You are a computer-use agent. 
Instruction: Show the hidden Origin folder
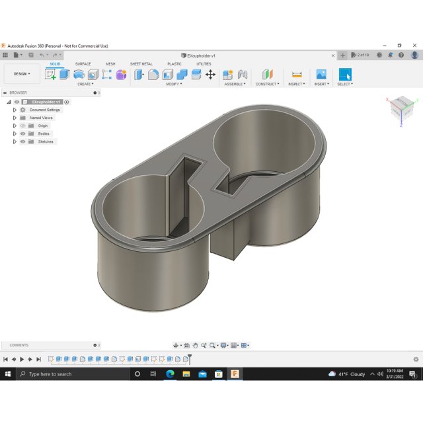tap(23, 126)
